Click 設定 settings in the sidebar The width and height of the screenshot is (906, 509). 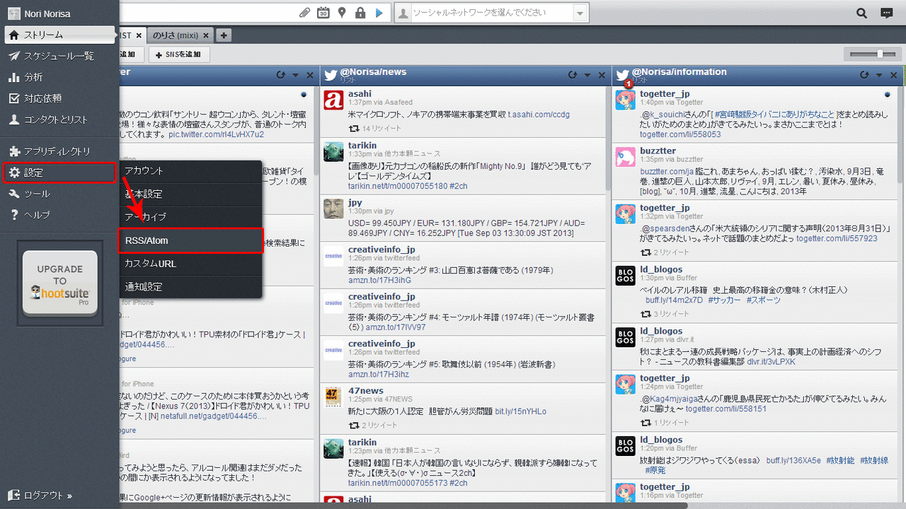tap(59, 172)
